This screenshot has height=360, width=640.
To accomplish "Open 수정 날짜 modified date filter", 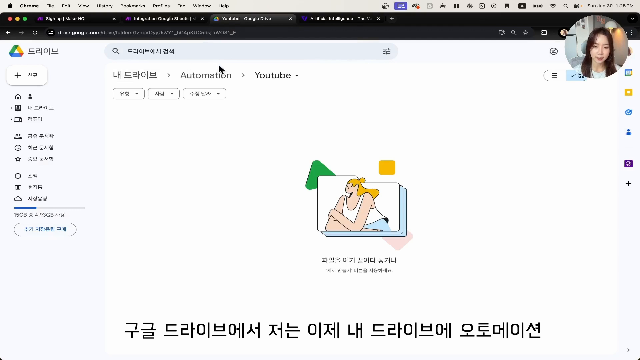I will coord(204,94).
